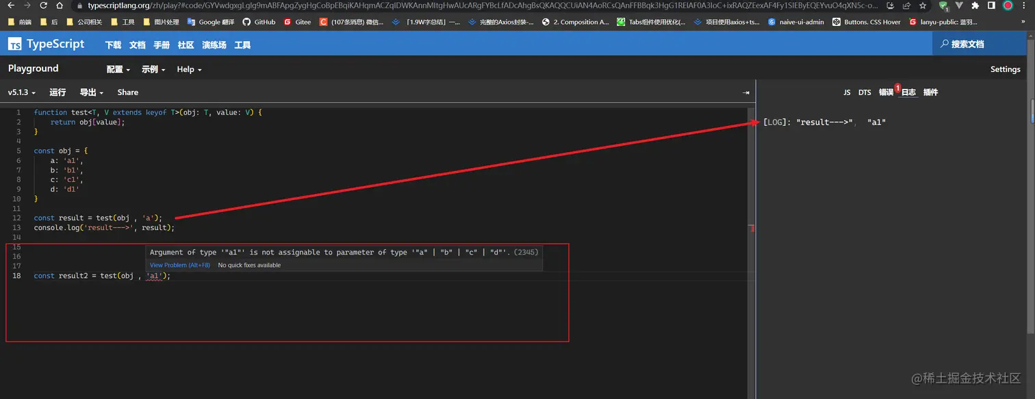Click View Problem (Alt+F8) link
Image resolution: width=1035 pixels, height=399 pixels.
point(179,265)
